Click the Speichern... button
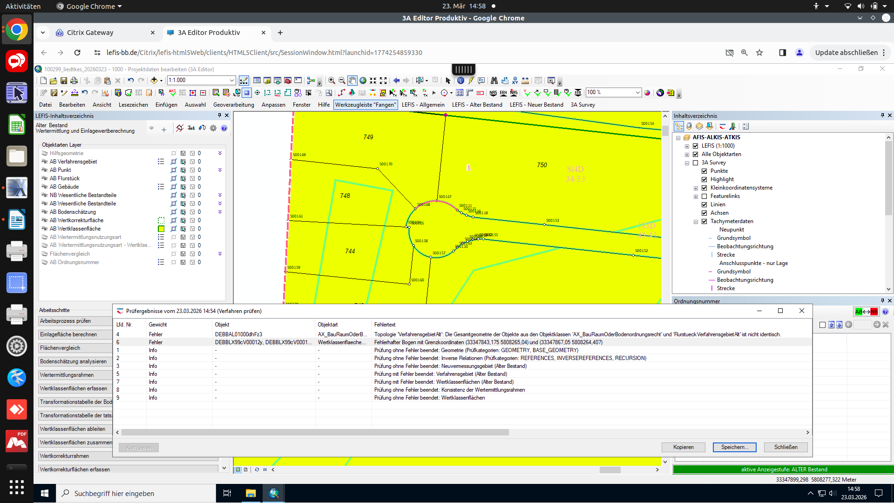Viewport: 894px width, 503px height. [734, 447]
